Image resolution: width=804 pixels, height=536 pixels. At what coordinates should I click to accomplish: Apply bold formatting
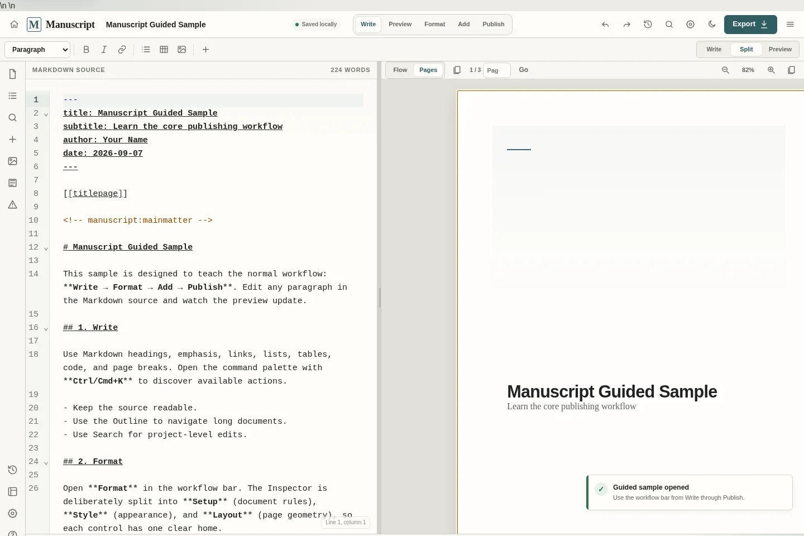coord(86,50)
